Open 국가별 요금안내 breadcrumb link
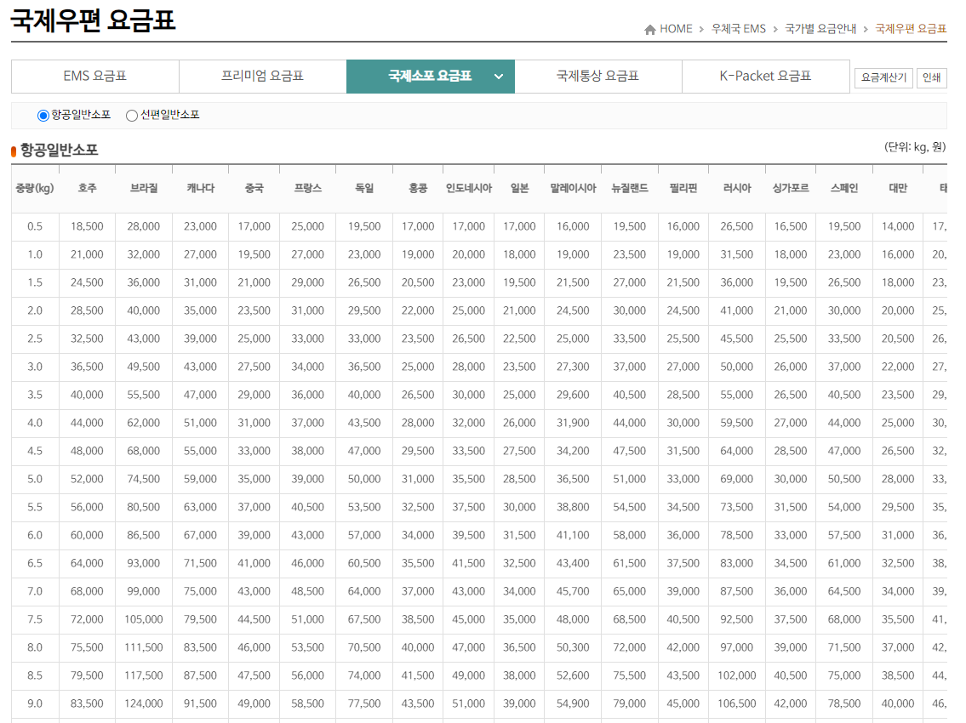The width and height of the screenshot is (966, 723). click(x=820, y=29)
